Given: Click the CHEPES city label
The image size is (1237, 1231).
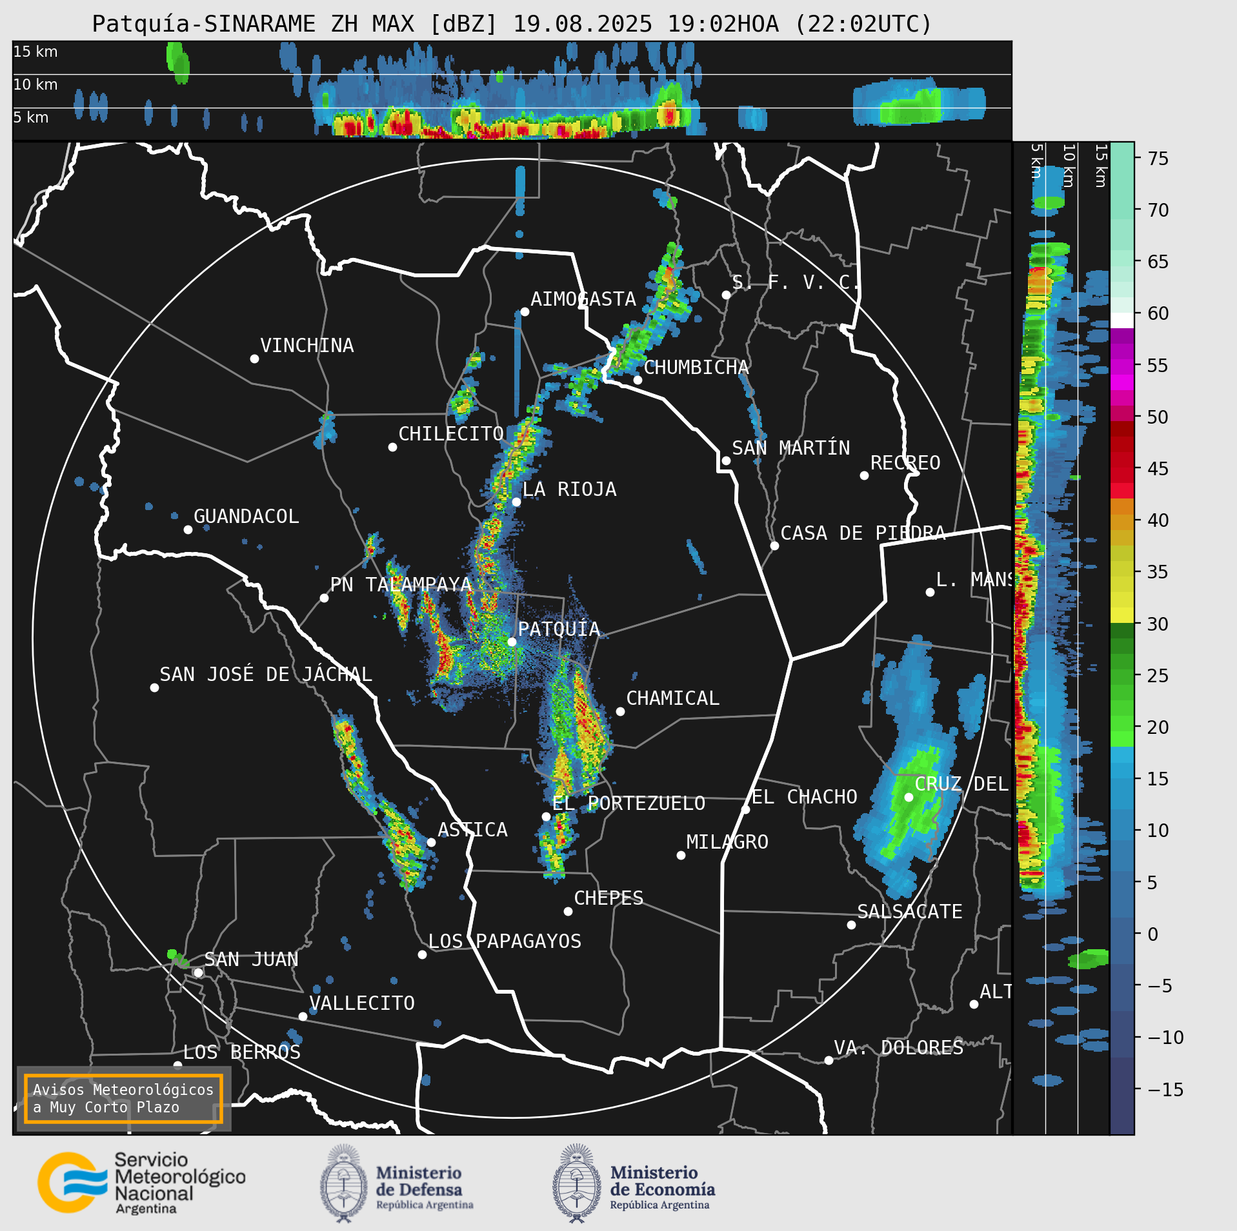Looking at the screenshot, I should (608, 898).
